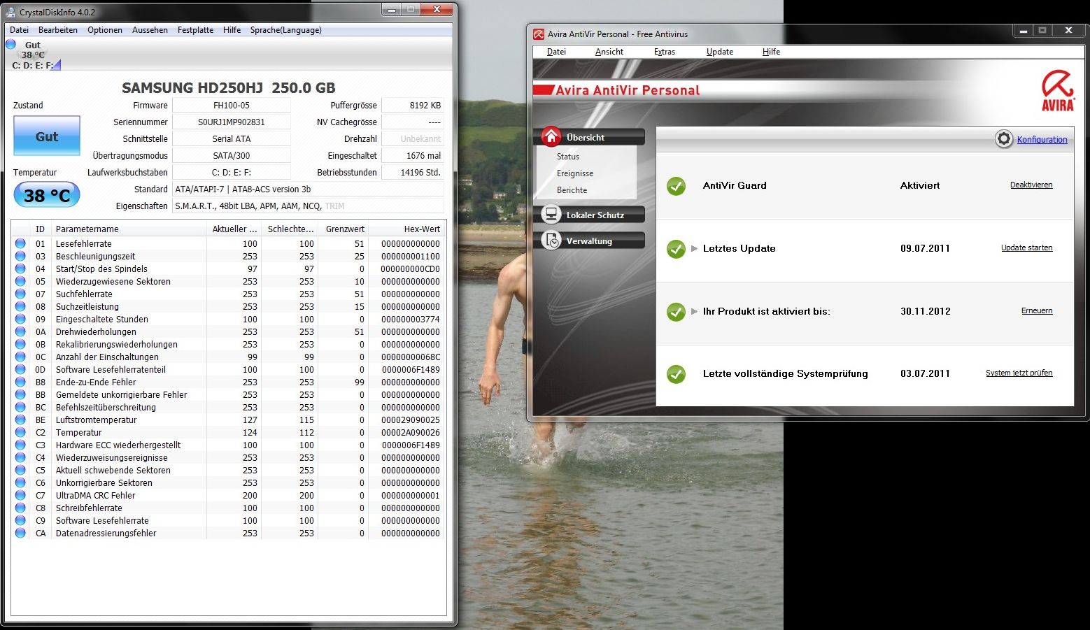Open the Update menu in Avira
1090x630 pixels.
point(720,52)
